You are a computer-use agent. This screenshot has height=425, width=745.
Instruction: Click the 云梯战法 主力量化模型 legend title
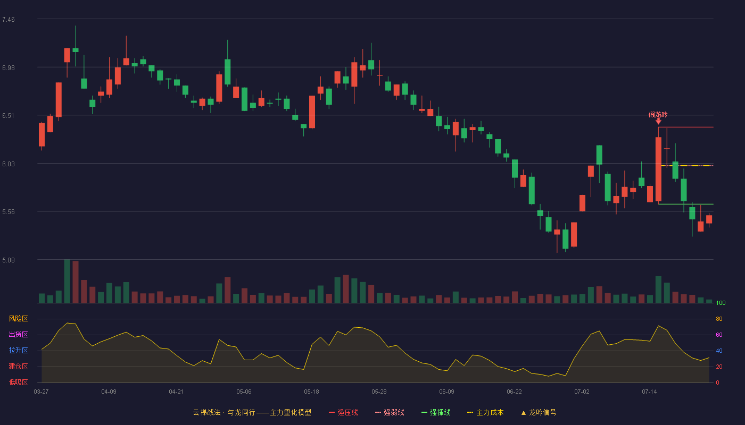point(252,412)
